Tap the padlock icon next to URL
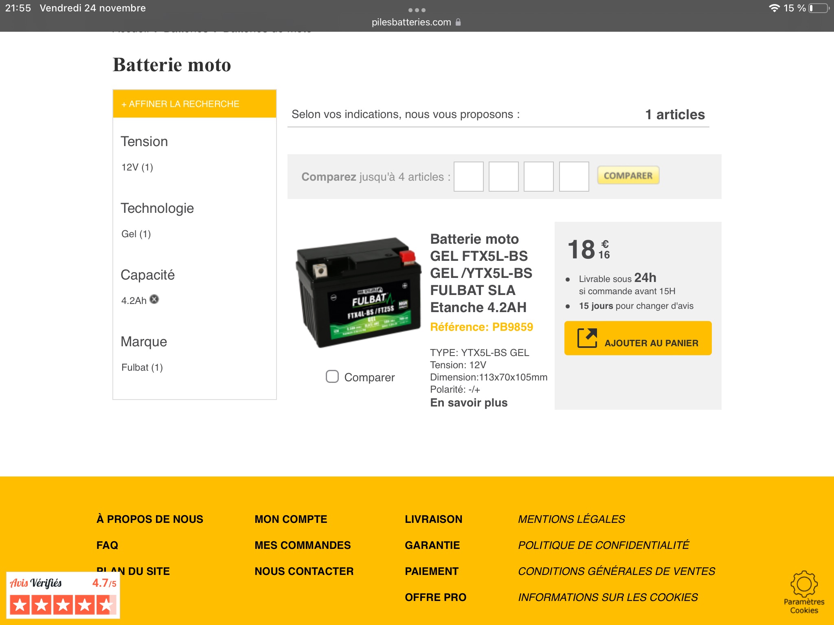Viewport: 834px width, 625px height. click(x=458, y=22)
